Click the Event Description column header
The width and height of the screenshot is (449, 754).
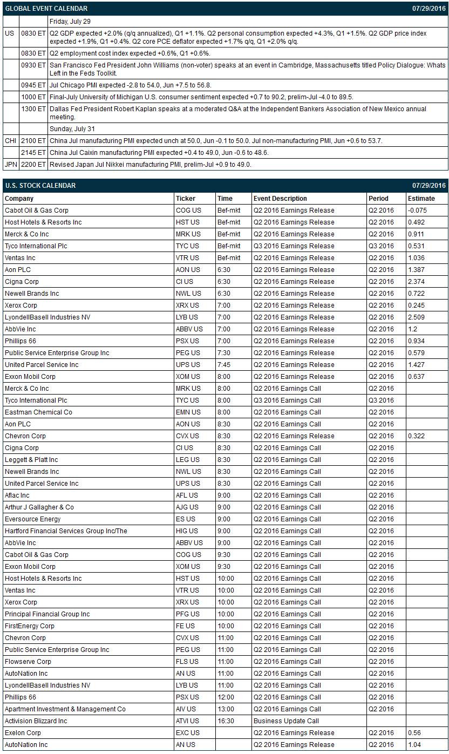[x=280, y=199]
